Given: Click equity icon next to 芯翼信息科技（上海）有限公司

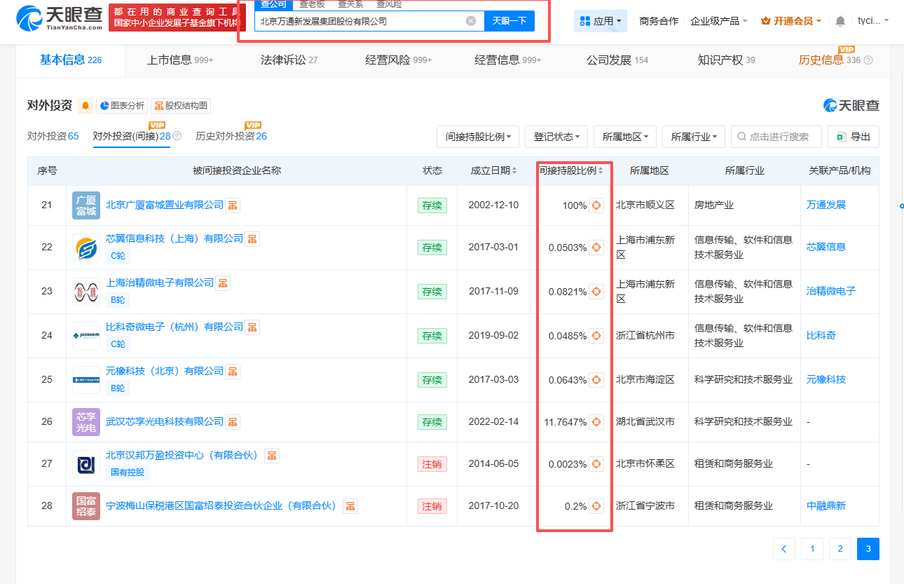Looking at the screenshot, I should point(252,239).
